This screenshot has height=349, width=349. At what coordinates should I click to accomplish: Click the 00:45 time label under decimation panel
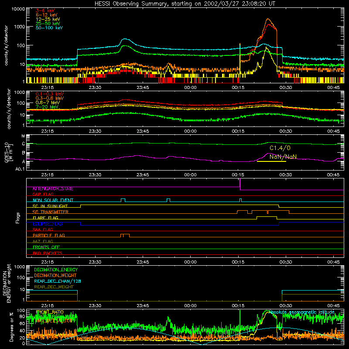tap(333, 306)
